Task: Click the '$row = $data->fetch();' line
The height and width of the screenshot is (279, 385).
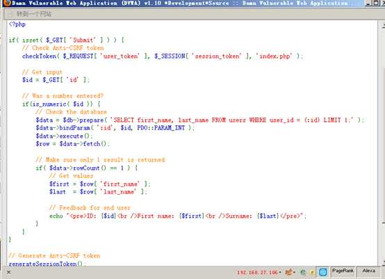Action: pos(73,143)
